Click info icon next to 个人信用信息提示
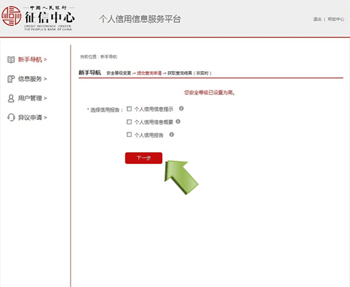Screen dimensions: 350x287 point(181,109)
